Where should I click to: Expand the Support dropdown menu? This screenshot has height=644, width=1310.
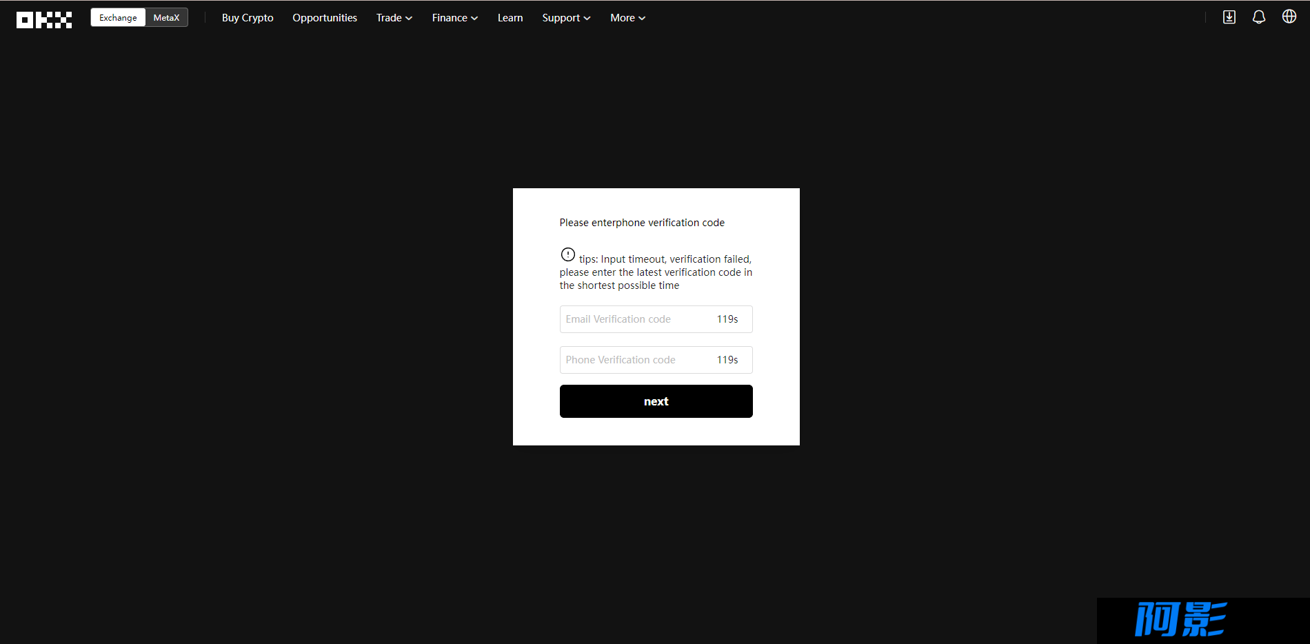(566, 18)
